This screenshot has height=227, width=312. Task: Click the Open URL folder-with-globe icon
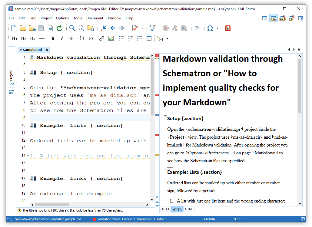point(32,28)
